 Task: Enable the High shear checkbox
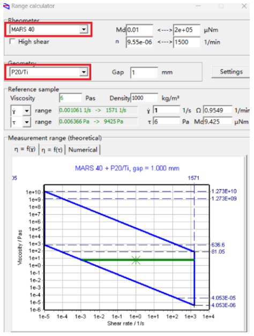click(x=12, y=42)
